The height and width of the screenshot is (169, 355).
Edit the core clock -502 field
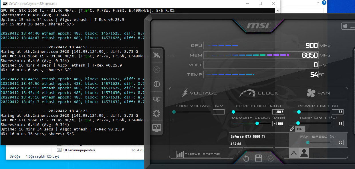278,112
